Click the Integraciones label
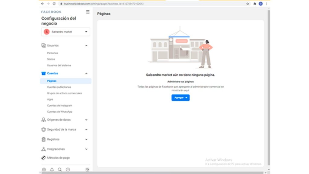This screenshot has width=309, height=174. (x=56, y=149)
